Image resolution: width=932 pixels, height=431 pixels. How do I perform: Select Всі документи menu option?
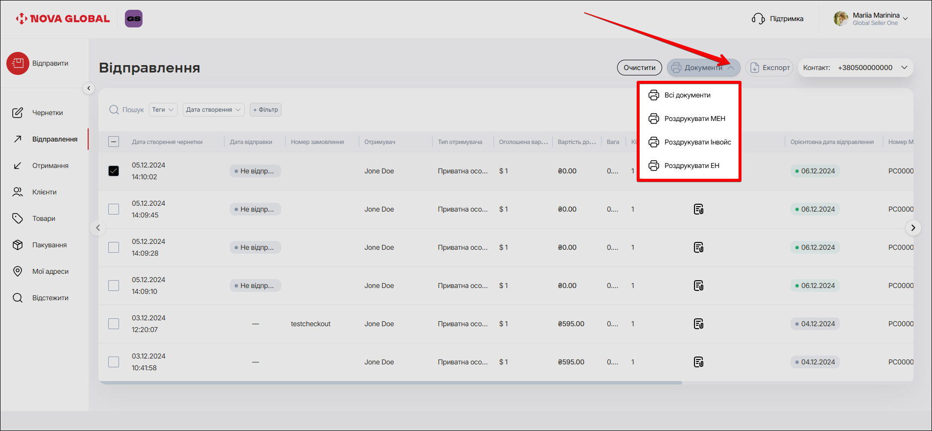(x=687, y=95)
